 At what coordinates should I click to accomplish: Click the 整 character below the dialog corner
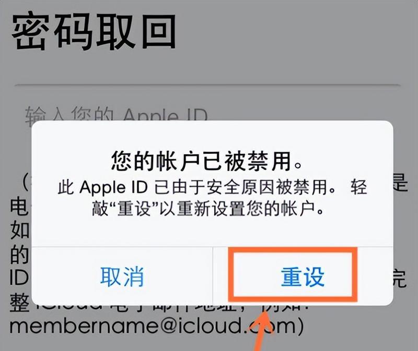(x=20, y=304)
